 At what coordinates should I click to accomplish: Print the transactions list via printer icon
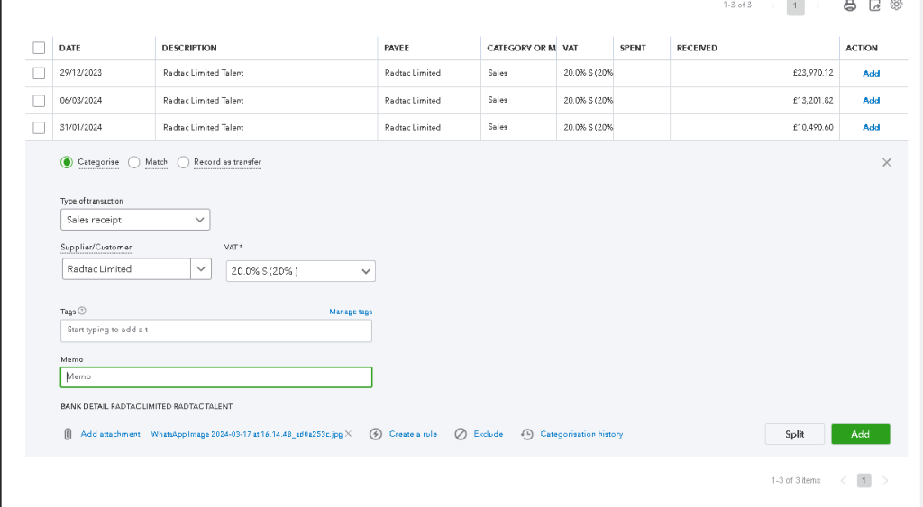point(849,5)
